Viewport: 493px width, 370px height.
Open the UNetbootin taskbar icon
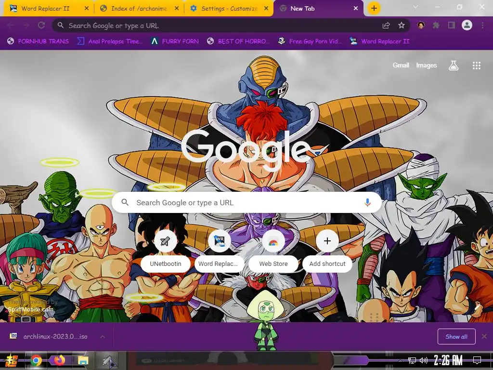[x=108, y=360]
